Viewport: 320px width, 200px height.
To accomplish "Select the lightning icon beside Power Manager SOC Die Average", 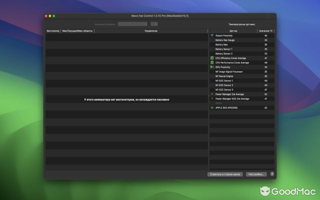I will [x=212, y=99].
